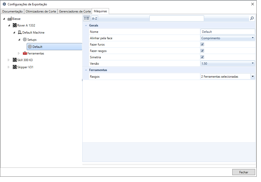Select the Ferramentas tree item

click(36, 53)
